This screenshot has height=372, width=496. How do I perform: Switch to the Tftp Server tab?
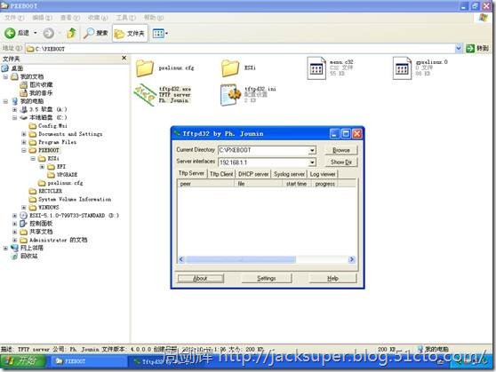click(191, 173)
